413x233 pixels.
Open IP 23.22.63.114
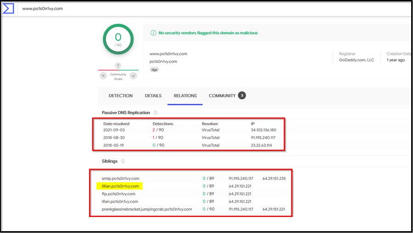click(x=261, y=145)
